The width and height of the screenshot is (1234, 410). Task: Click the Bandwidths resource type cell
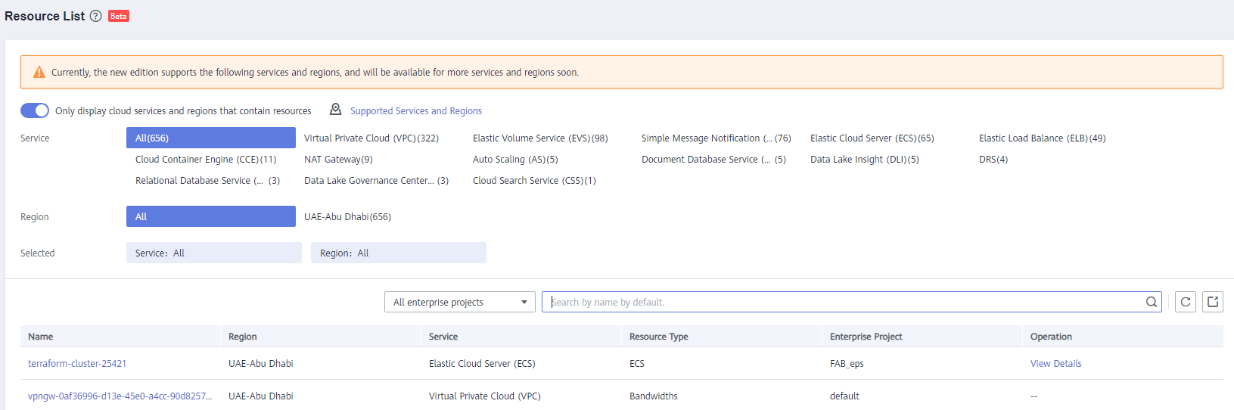point(654,396)
